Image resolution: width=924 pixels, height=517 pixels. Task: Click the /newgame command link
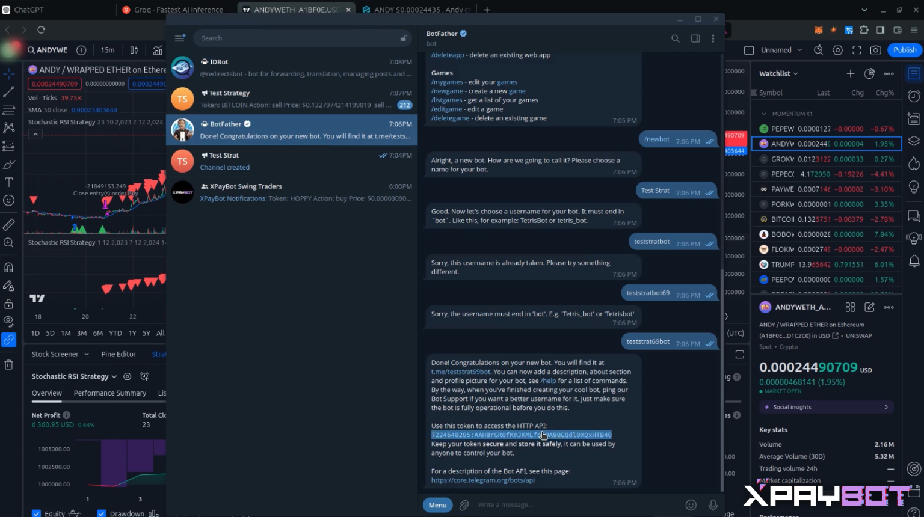click(x=447, y=91)
